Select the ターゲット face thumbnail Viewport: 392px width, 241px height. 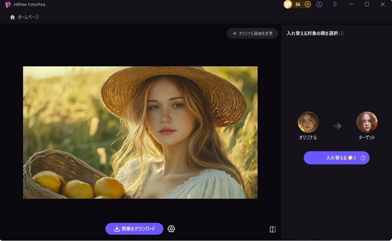367,122
